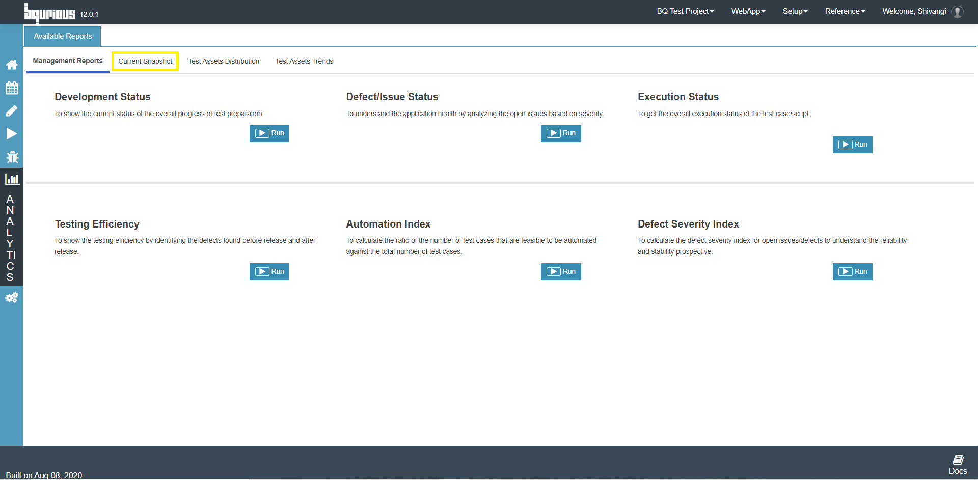Click the Automation Index heading
The image size is (978, 480).
(388, 224)
